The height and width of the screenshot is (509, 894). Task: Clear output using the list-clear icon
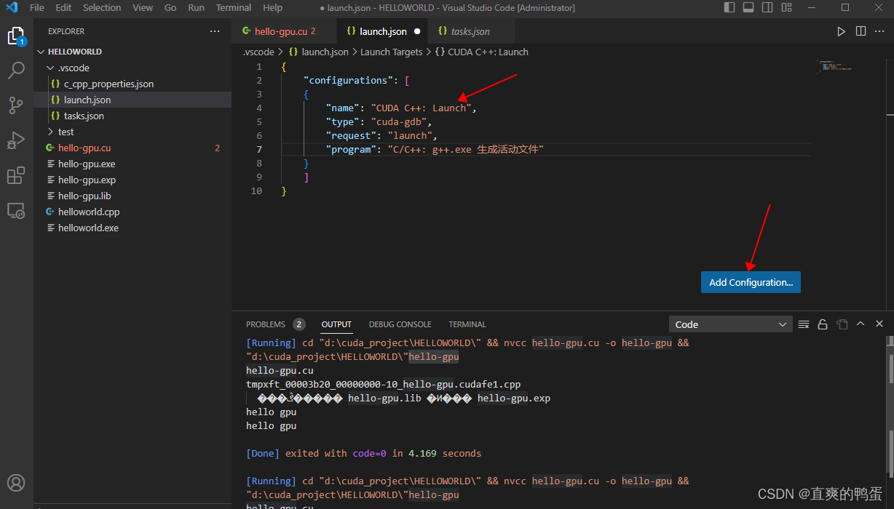[x=804, y=324]
